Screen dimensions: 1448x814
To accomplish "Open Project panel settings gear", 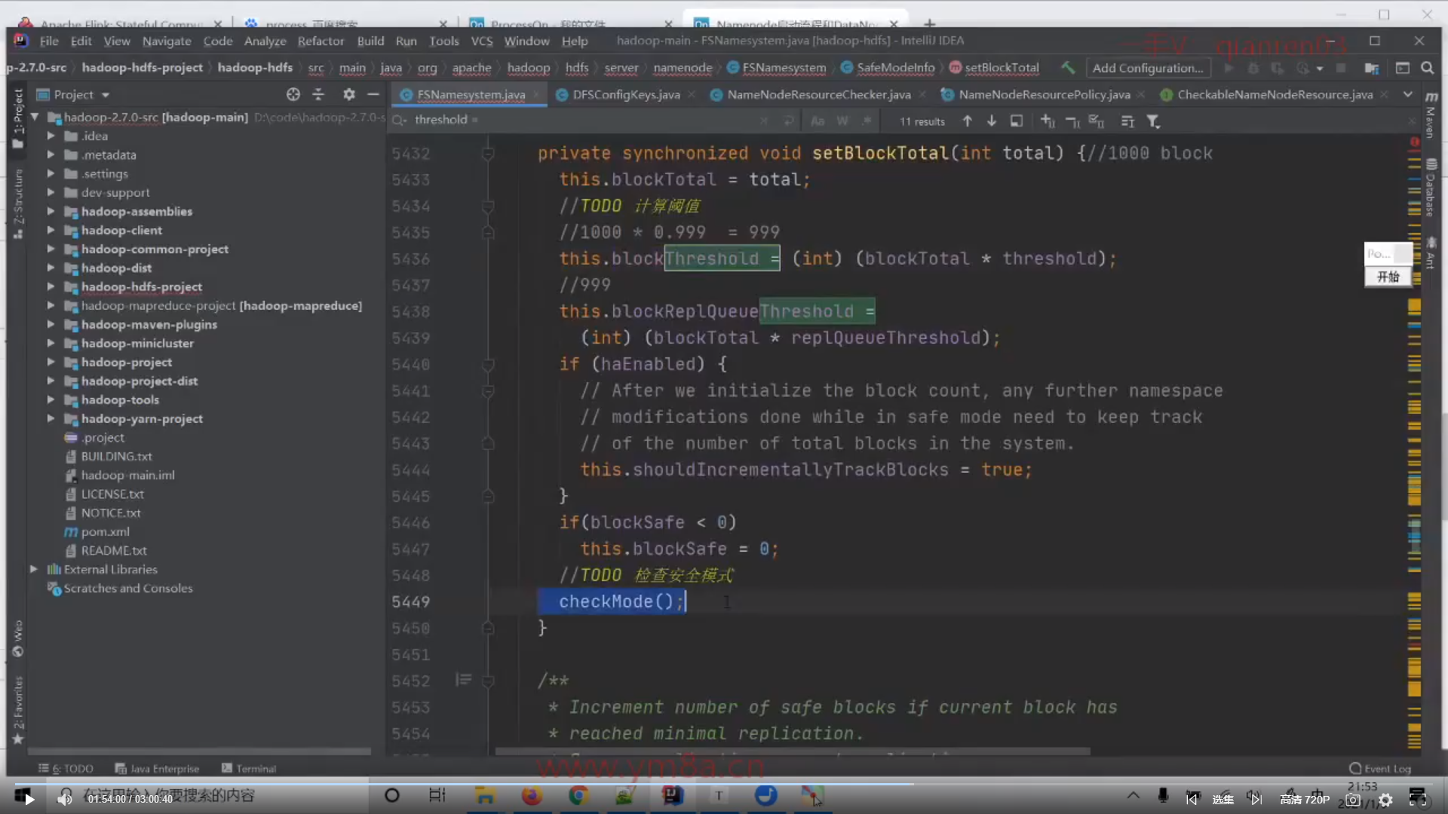I will [x=348, y=94].
